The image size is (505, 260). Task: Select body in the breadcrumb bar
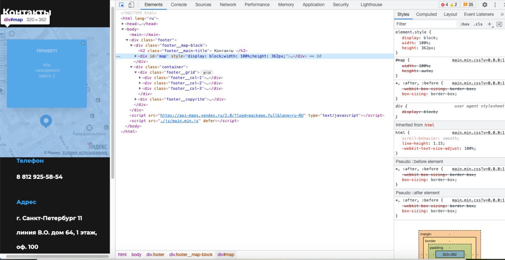click(137, 255)
